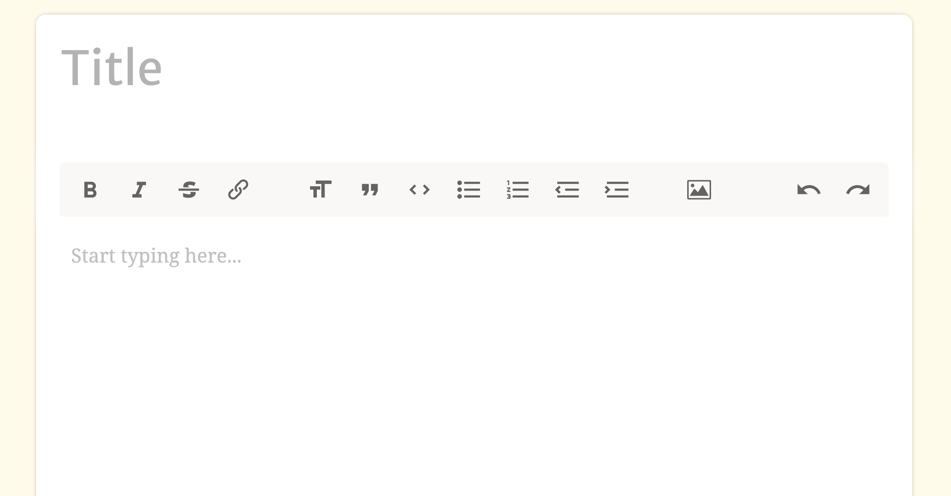Image resolution: width=951 pixels, height=496 pixels.
Task: Click the 'Start typing here...' placeholder text
Action: click(x=156, y=256)
